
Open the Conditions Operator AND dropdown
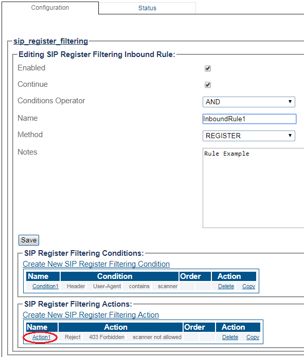tap(249, 102)
